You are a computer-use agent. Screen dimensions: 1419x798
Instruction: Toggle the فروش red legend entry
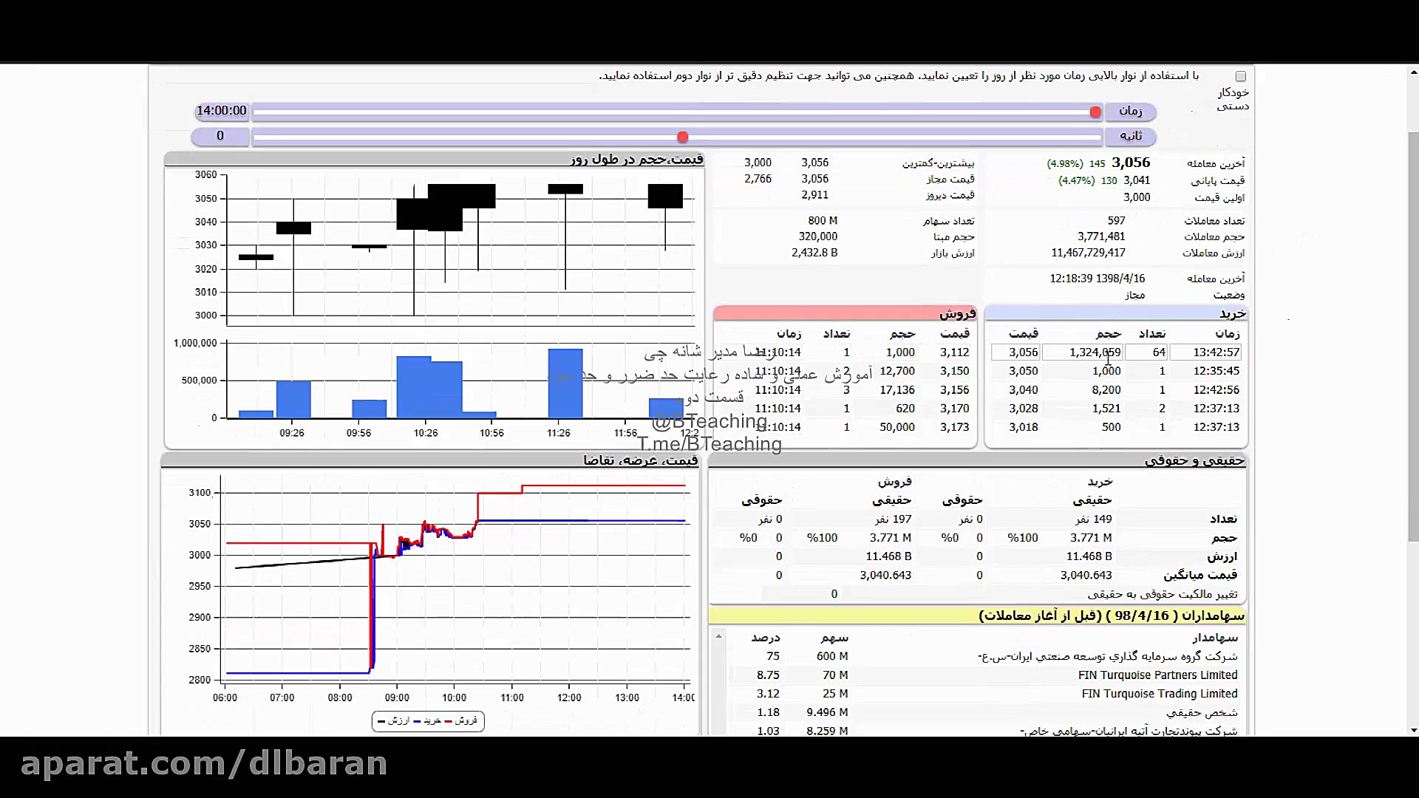click(x=460, y=720)
